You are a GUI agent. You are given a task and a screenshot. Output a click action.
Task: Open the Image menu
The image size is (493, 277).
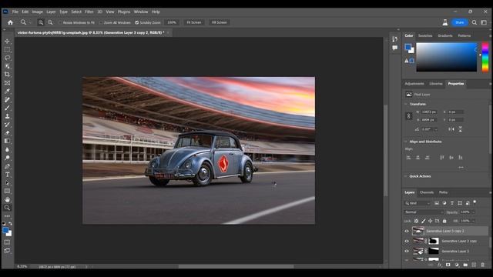pyautogui.click(x=38, y=12)
